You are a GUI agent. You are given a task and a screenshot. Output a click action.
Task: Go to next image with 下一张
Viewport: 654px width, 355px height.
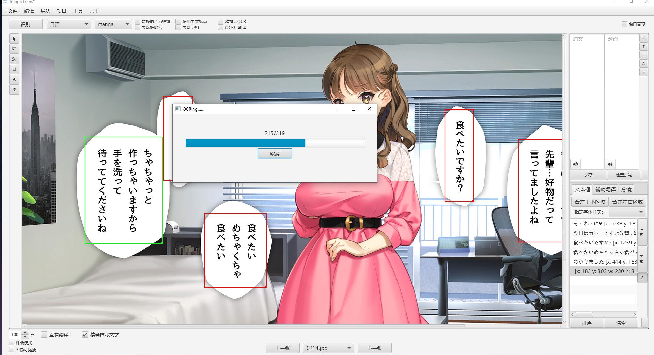click(374, 348)
